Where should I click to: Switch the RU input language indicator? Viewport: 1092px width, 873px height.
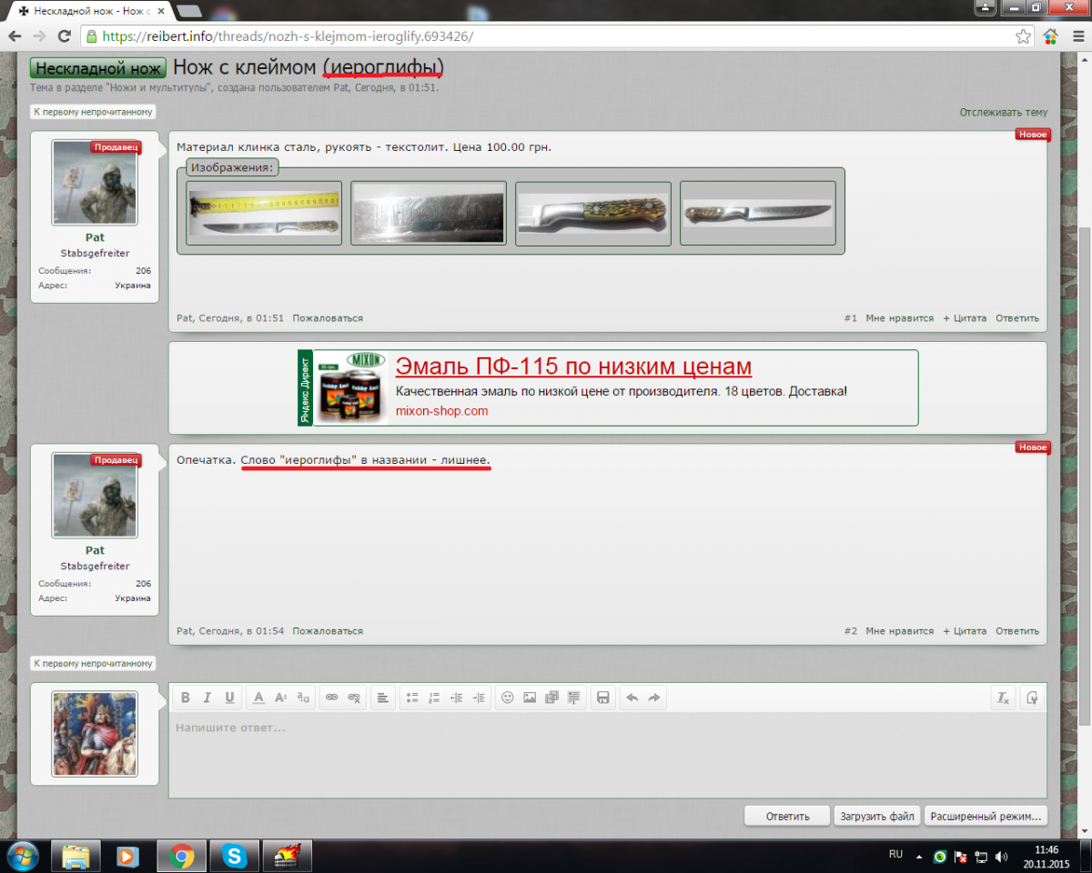[895, 855]
